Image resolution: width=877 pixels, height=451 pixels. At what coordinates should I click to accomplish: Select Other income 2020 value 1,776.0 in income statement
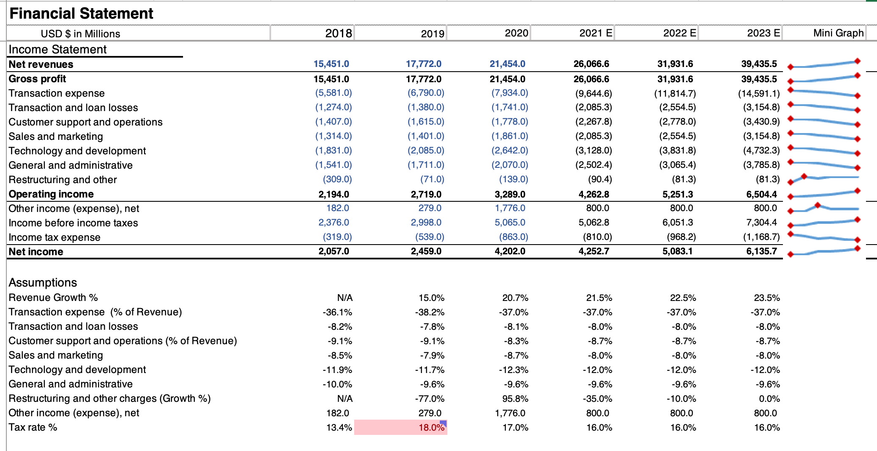510,208
